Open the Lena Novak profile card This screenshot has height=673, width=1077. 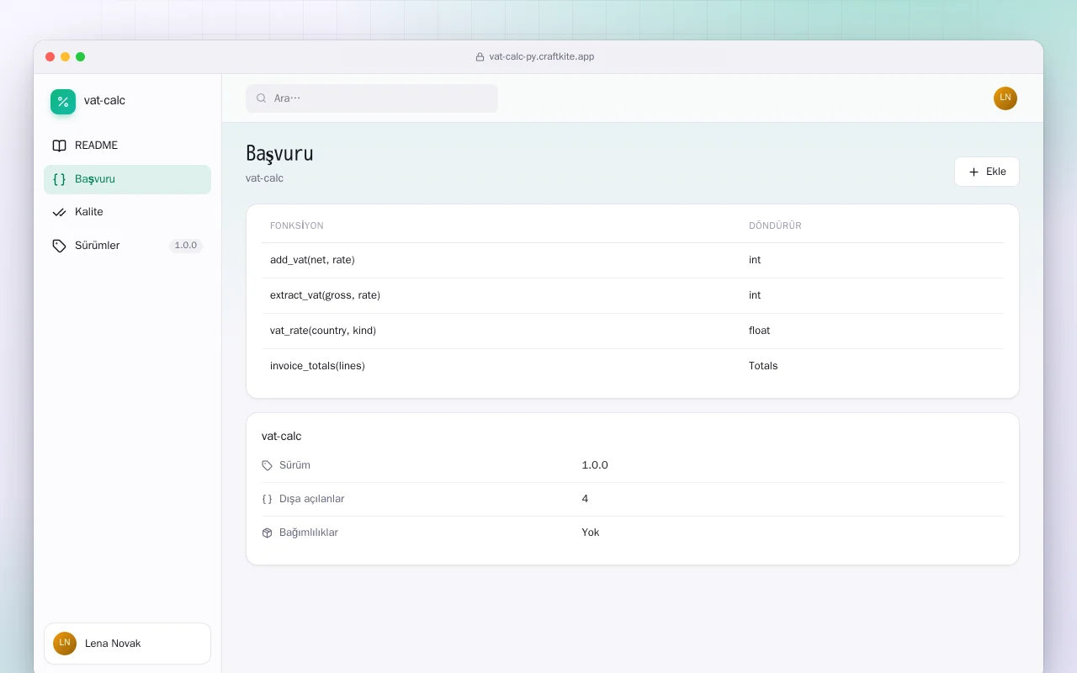[x=127, y=644]
